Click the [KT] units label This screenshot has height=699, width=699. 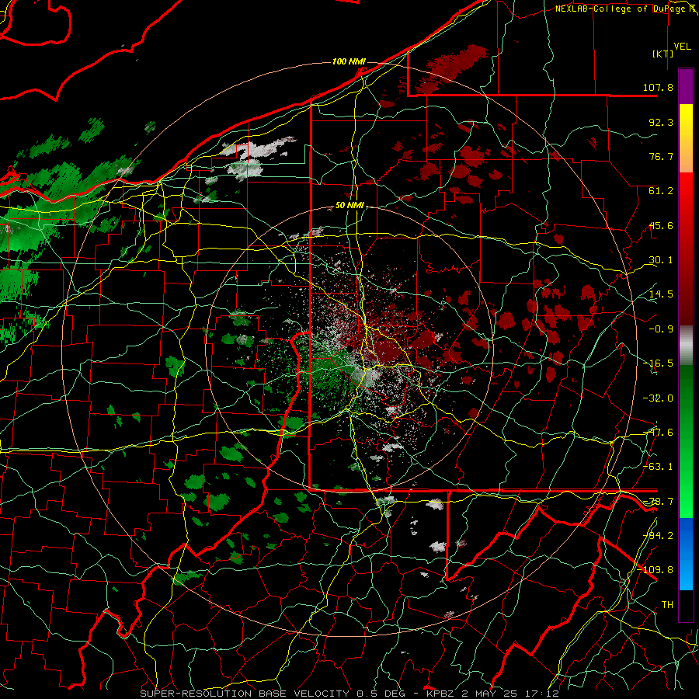tap(663, 54)
